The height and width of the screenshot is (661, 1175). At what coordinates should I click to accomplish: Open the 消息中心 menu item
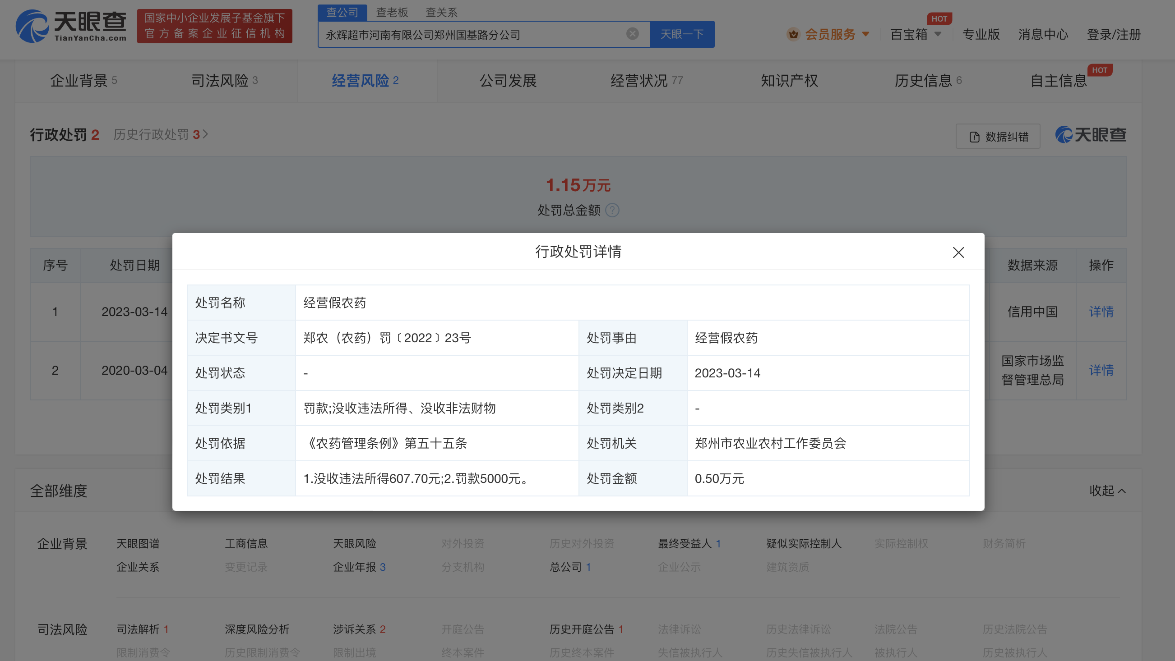point(1043,34)
